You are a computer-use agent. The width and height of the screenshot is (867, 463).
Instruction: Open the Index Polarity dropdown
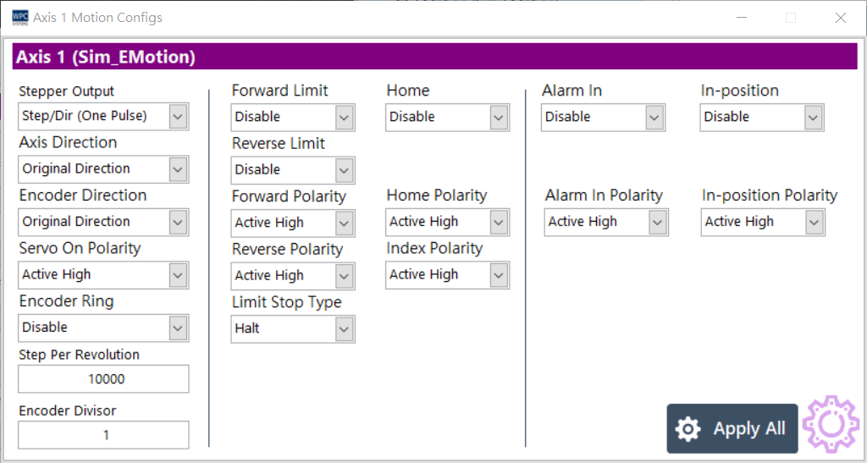[447, 274]
